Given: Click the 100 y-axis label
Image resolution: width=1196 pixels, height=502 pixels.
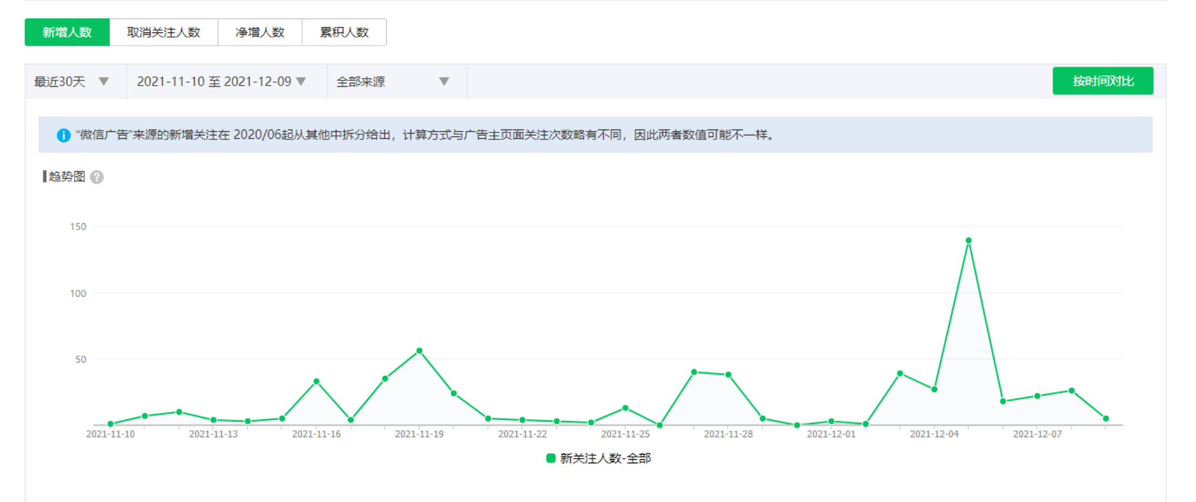Looking at the screenshot, I should click(78, 293).
